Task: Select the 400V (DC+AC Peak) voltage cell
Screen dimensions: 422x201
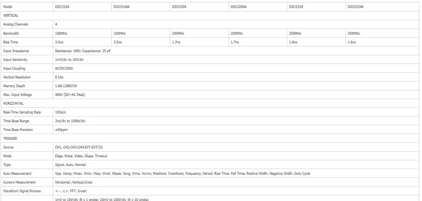Action: click(x=236, y=95)
